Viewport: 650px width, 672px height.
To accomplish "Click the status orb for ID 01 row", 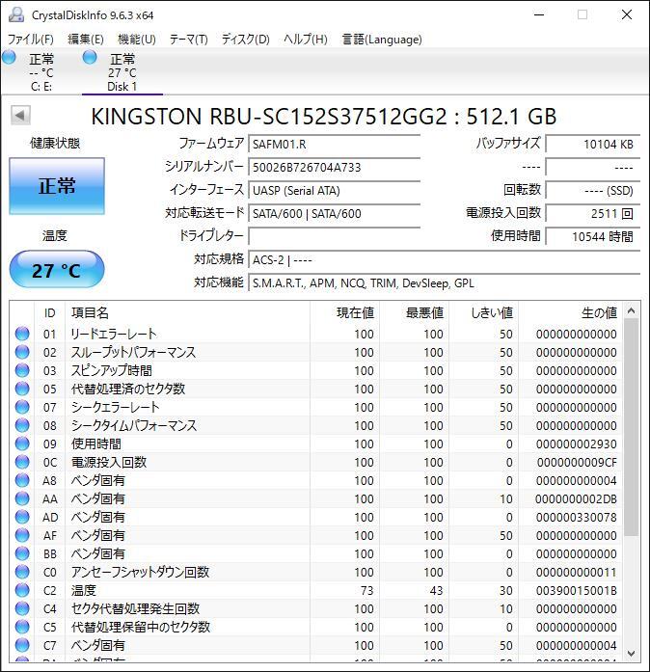I will click(22, 334).
